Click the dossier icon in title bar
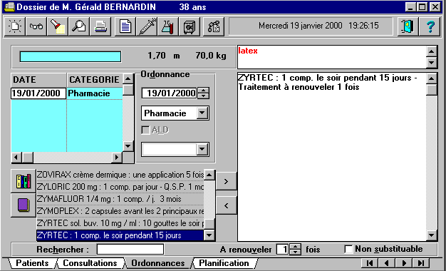 tap(9, 7)
